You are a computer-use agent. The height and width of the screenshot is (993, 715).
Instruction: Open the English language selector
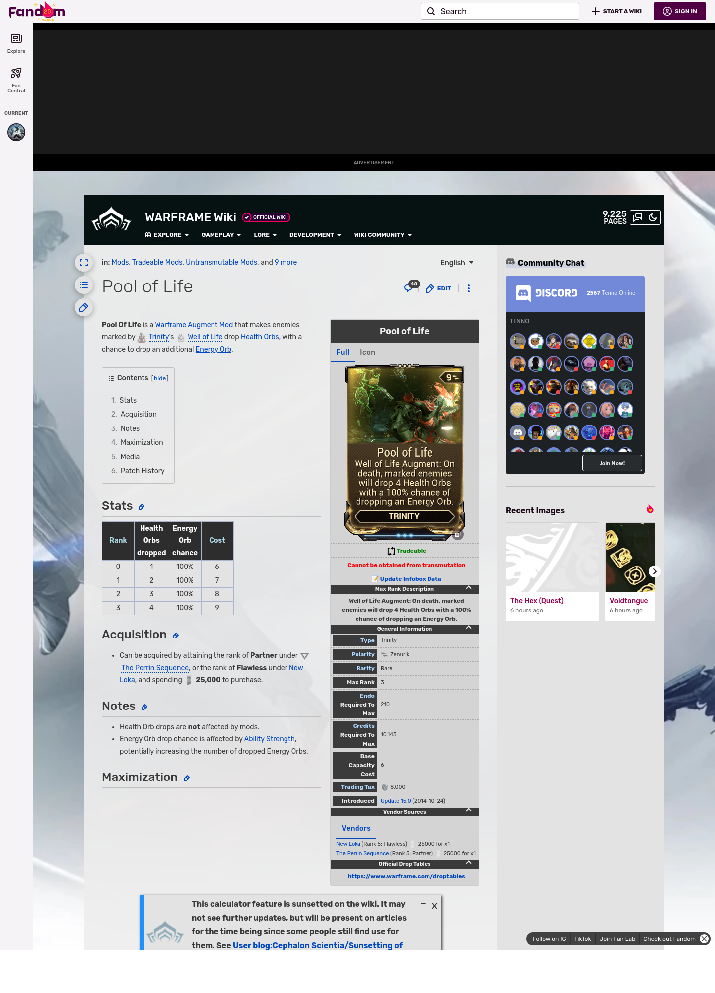click(x=457, y=263)
